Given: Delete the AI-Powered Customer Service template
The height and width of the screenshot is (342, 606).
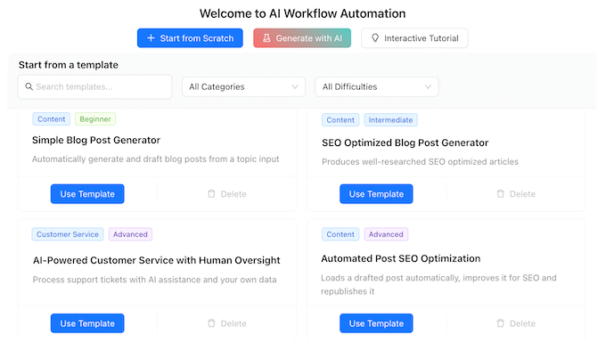Looking at the screenshot, I should click(x=227, y=323).
